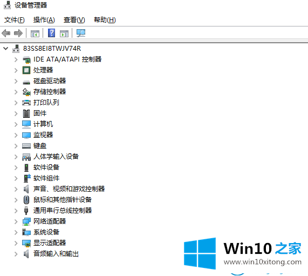This screenshot has width=308, height=276.
Task: Click the 磁盘驱动器 drive icon
Action: coord(26,82)
